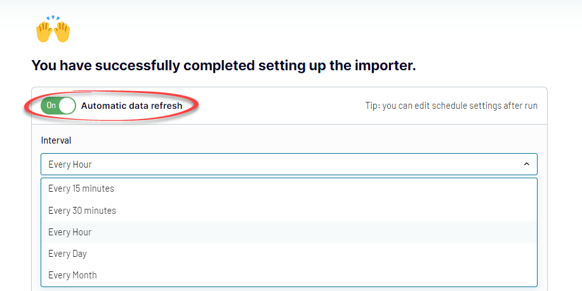
Task: Pick the Every Month interval option
Action: 289,275
